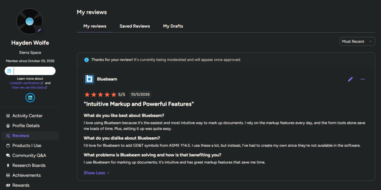This screenshot has width=381, height=190.
Task: Click the Research Boards pin icon
Action: tap(8, 165)
